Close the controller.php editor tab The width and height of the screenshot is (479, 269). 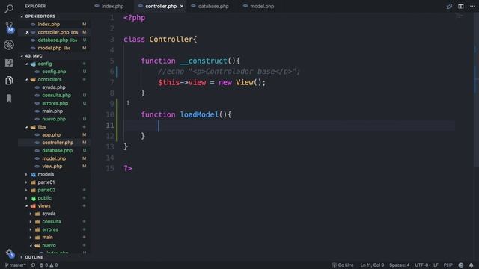pyautogui.click(x=182, y=7)
